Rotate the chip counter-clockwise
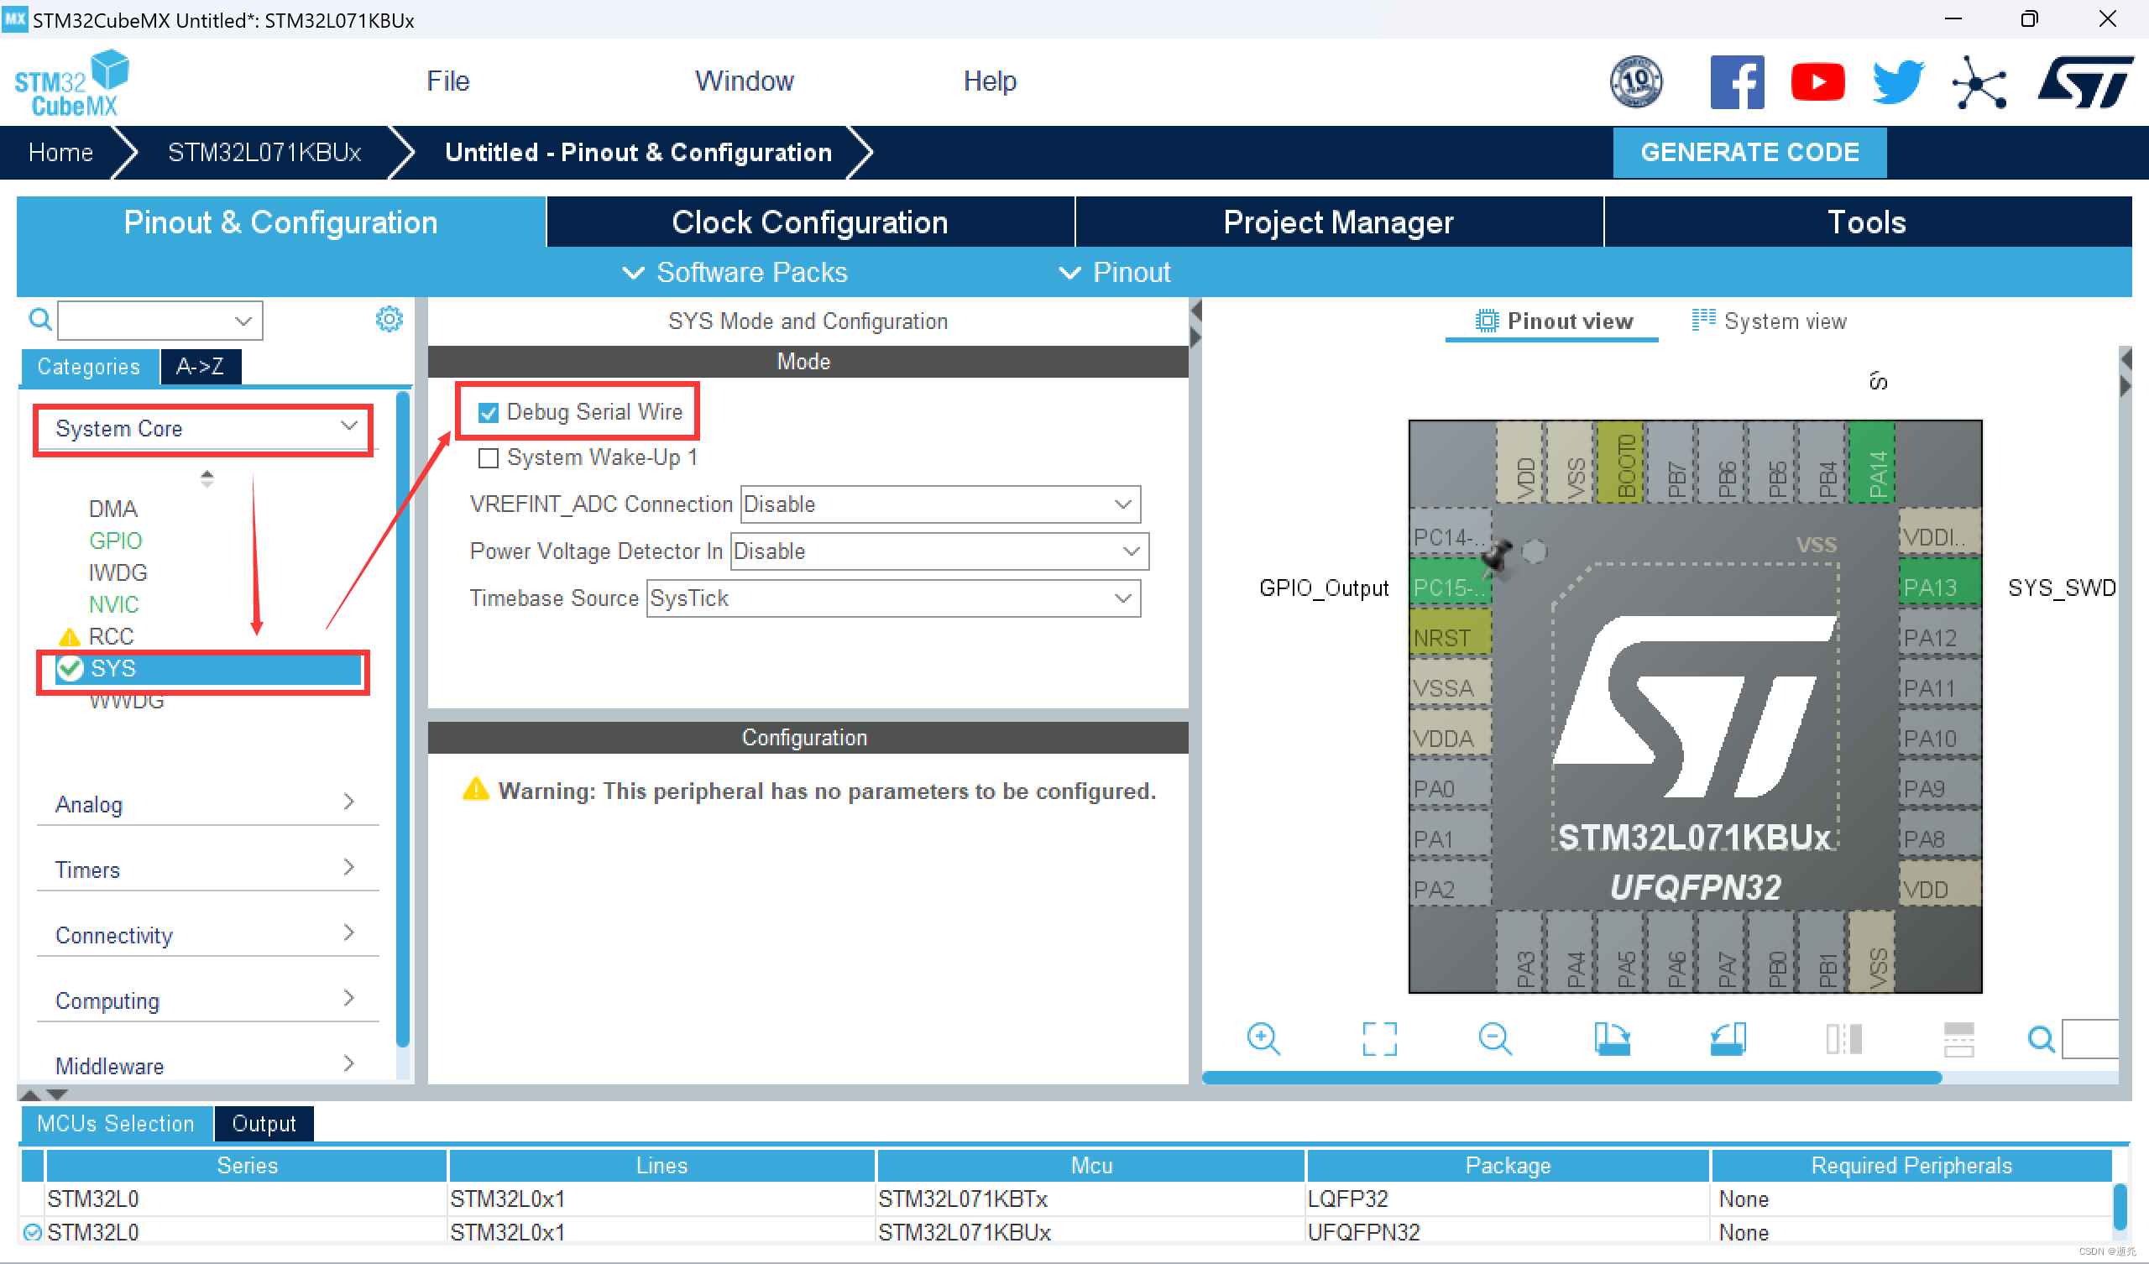2149x1264 pixels. 1728,1039
